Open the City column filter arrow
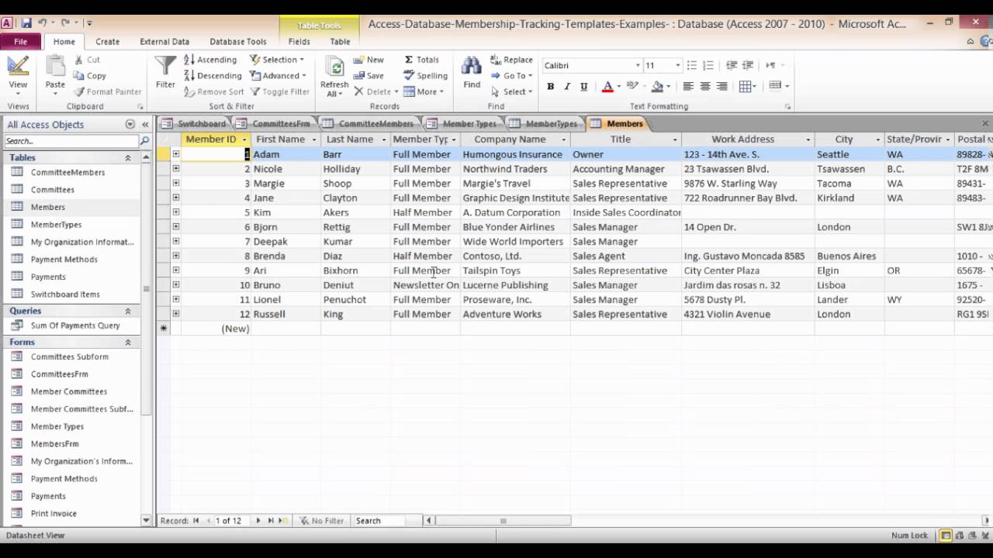The width and height of the screenshot is (993, 558). click(x=878, y=140)
